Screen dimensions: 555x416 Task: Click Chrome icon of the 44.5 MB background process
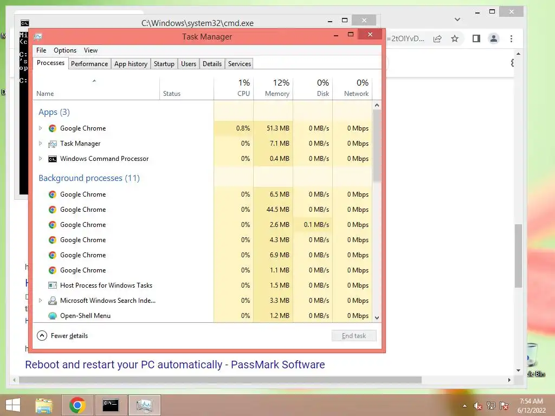pos(53,210)
